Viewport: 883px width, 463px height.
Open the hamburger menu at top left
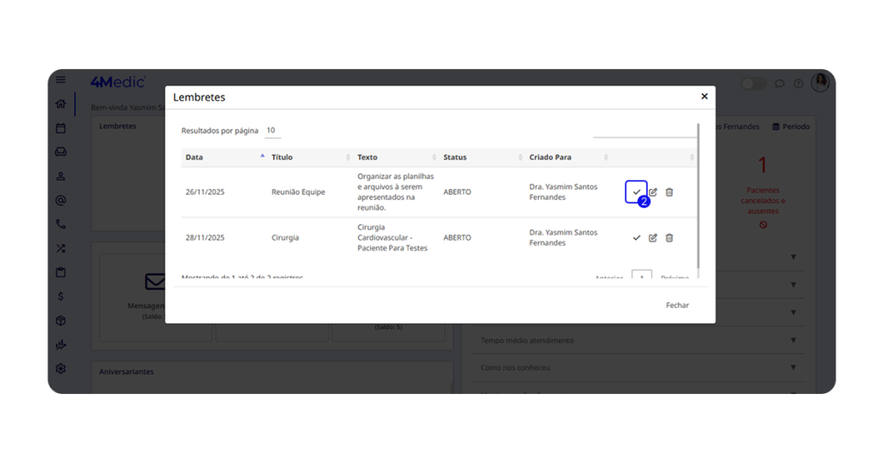60,80
